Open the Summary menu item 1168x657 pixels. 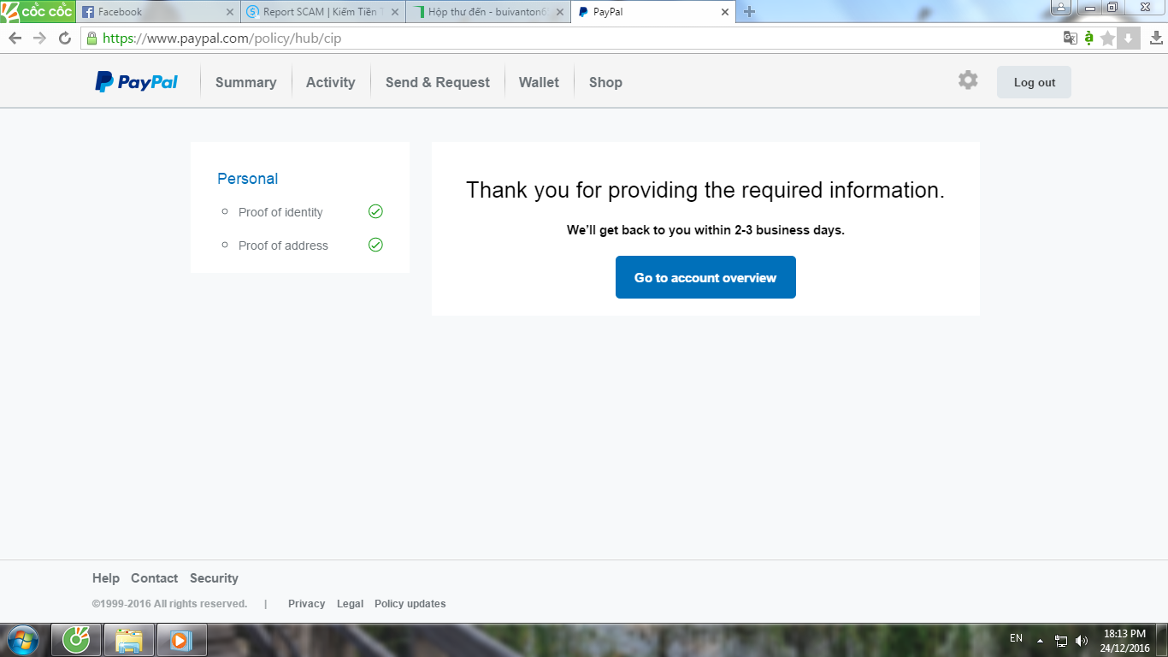tap(245, 82)
